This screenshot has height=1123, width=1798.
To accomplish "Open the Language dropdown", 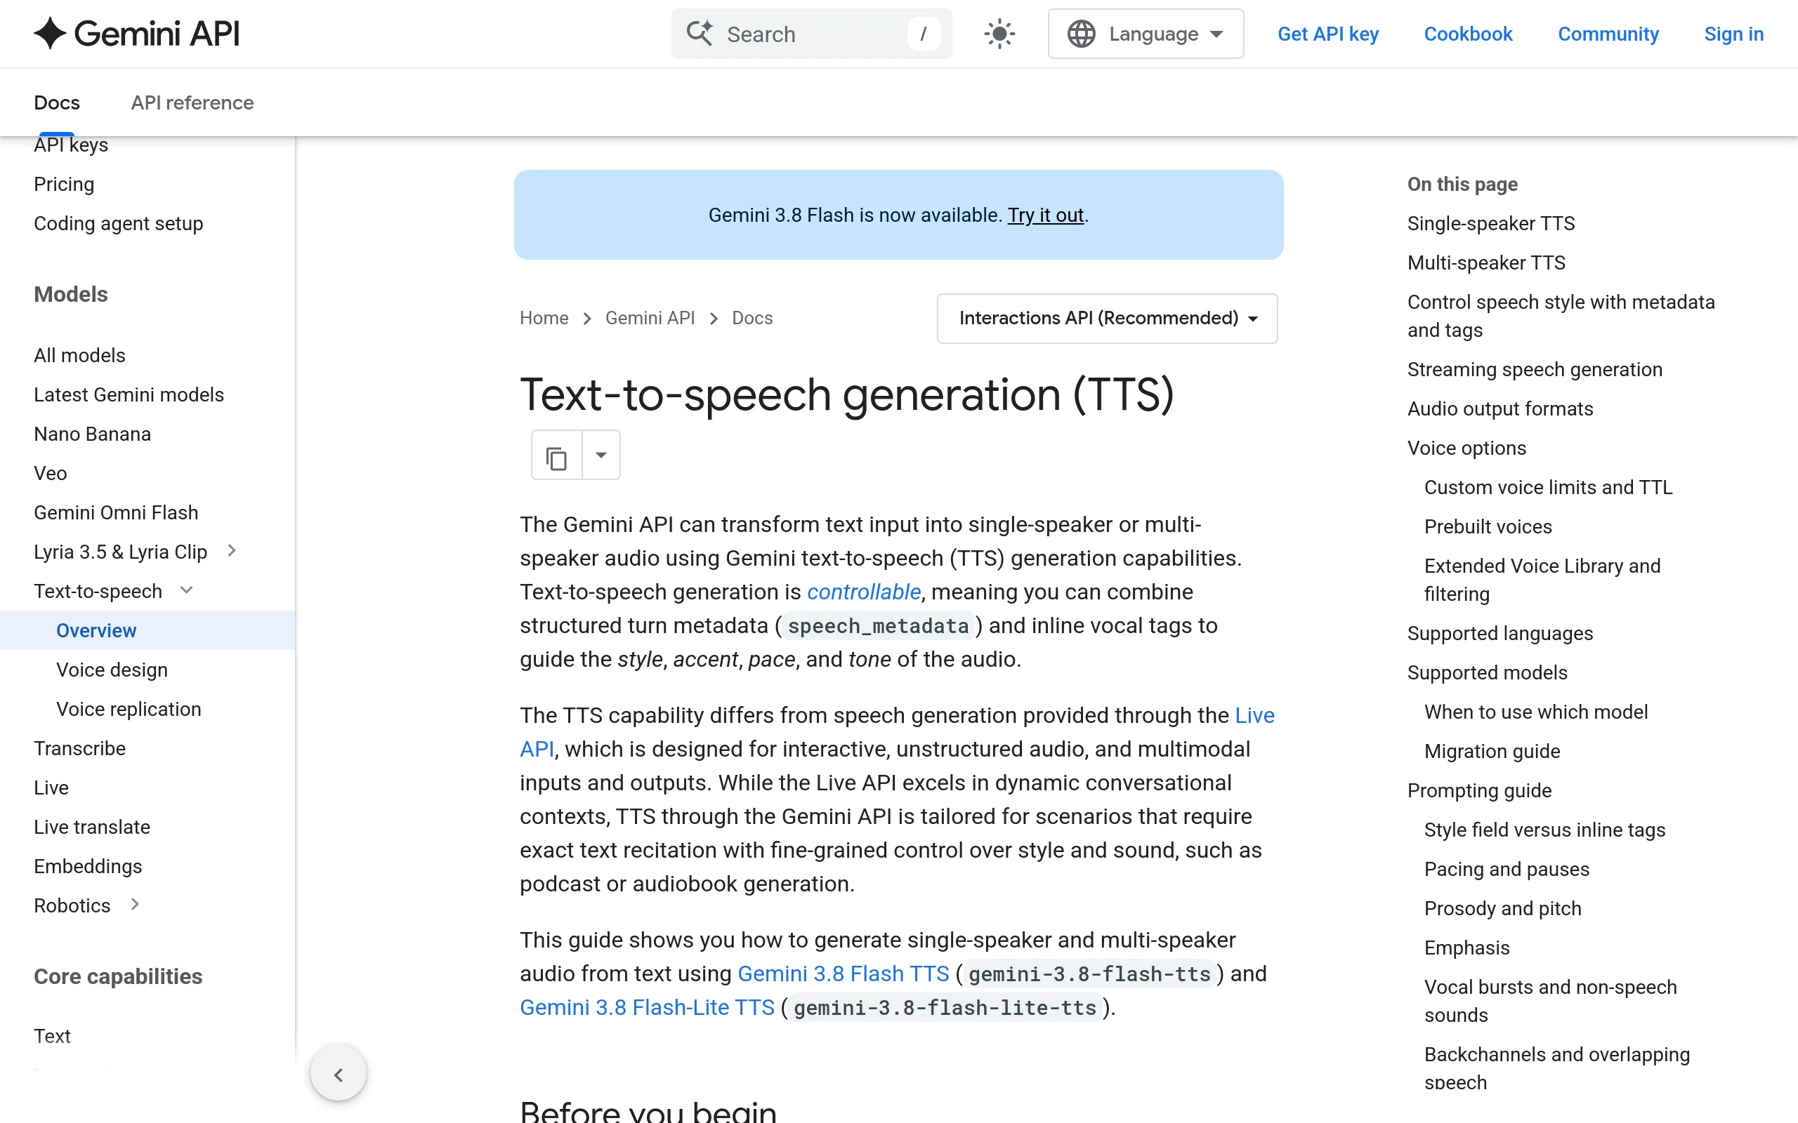I will coord(1146,34).
